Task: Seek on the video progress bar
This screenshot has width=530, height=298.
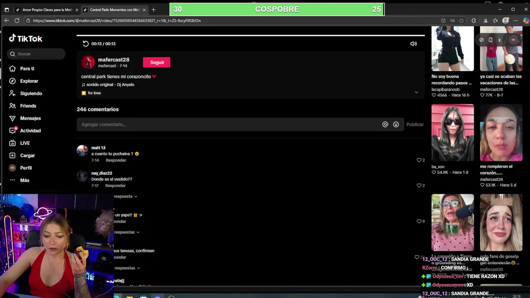Action: (251, 36)
